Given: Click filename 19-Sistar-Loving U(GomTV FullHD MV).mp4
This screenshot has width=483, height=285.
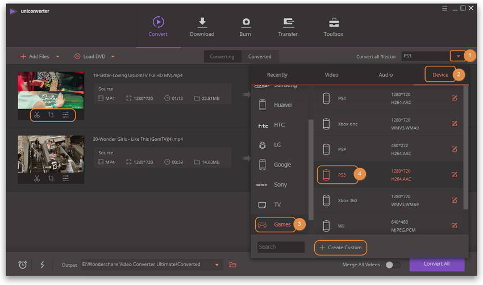Looking at the screenshot, I should tap(138, 76).
